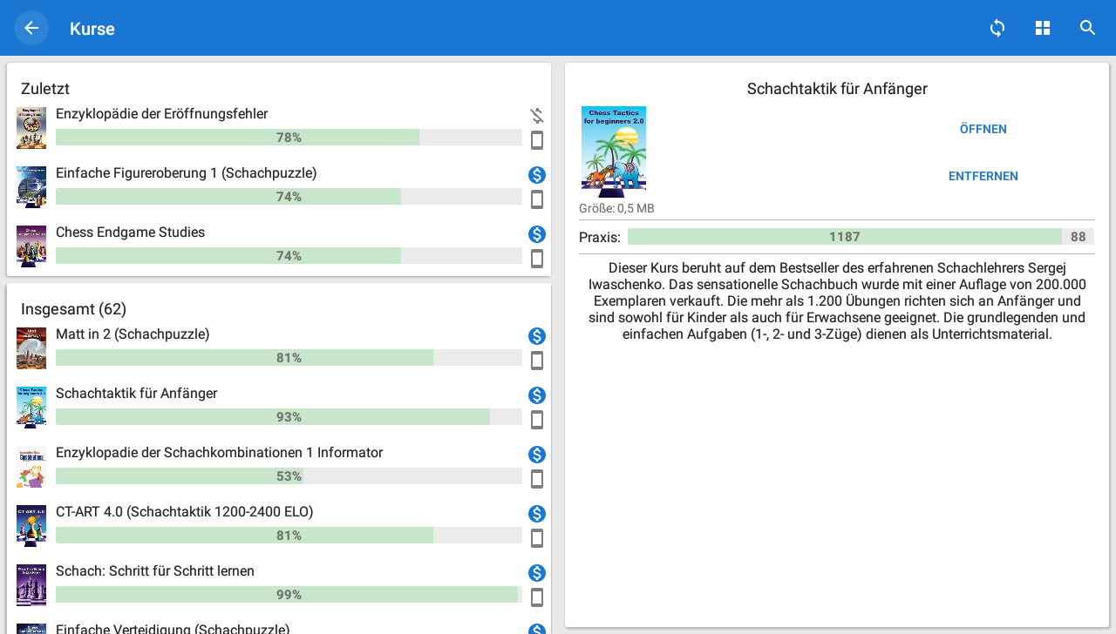The image size is (1116, 634).
Task: Click the ÖFFNEN button
Action: pos(983,129)
